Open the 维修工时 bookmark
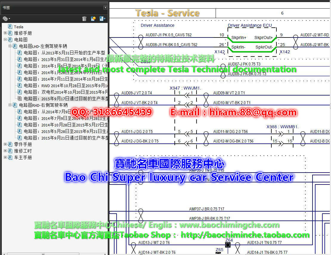Screen dimensions: 331x255 [x=23, y=151]
